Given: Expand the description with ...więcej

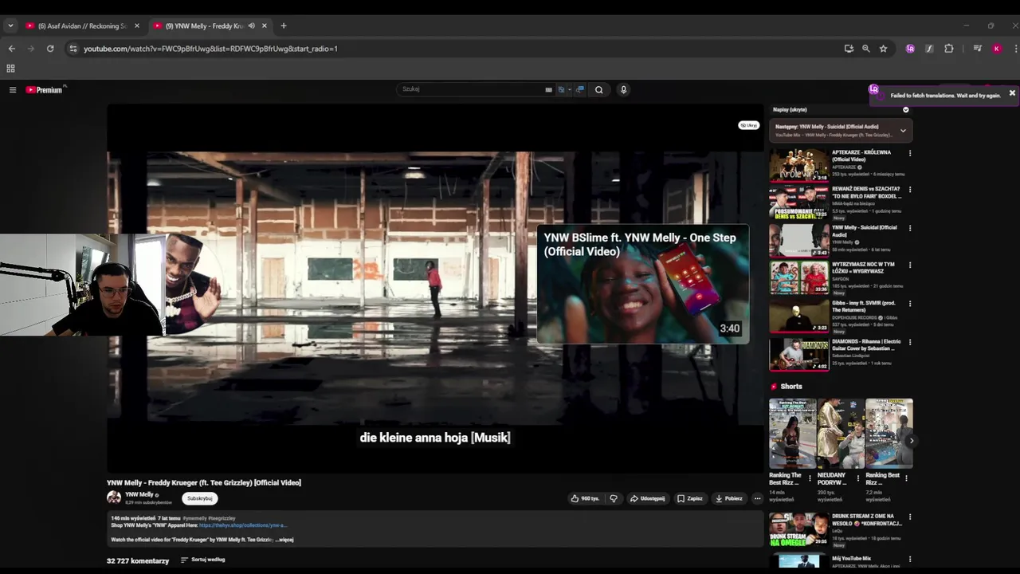Looking at the screenshot, I should coord(284,540).
